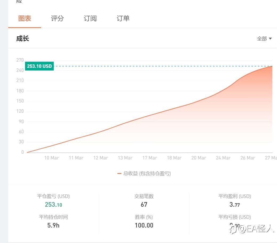Image resolution: width=277 pixels, height=243 pixels.
Task: Click the 270 value on the y-axis
Action: pos(19,60)
